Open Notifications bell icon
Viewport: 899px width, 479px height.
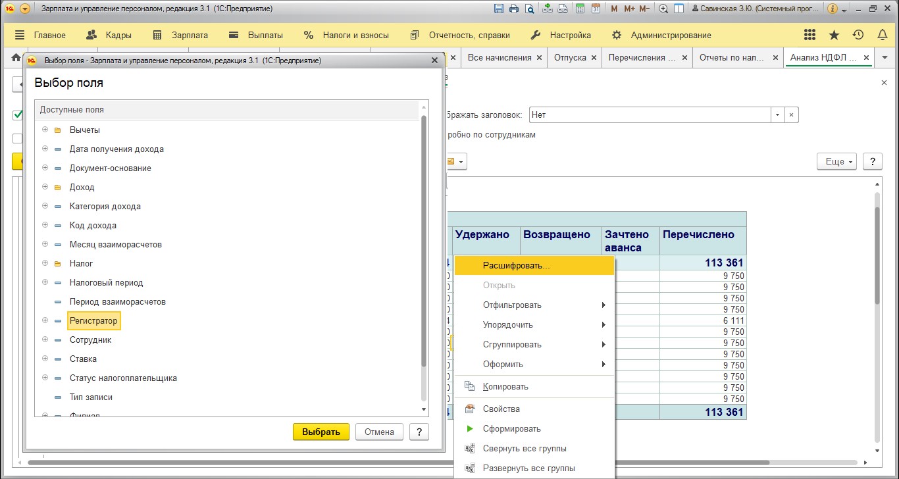pos(882,35)
